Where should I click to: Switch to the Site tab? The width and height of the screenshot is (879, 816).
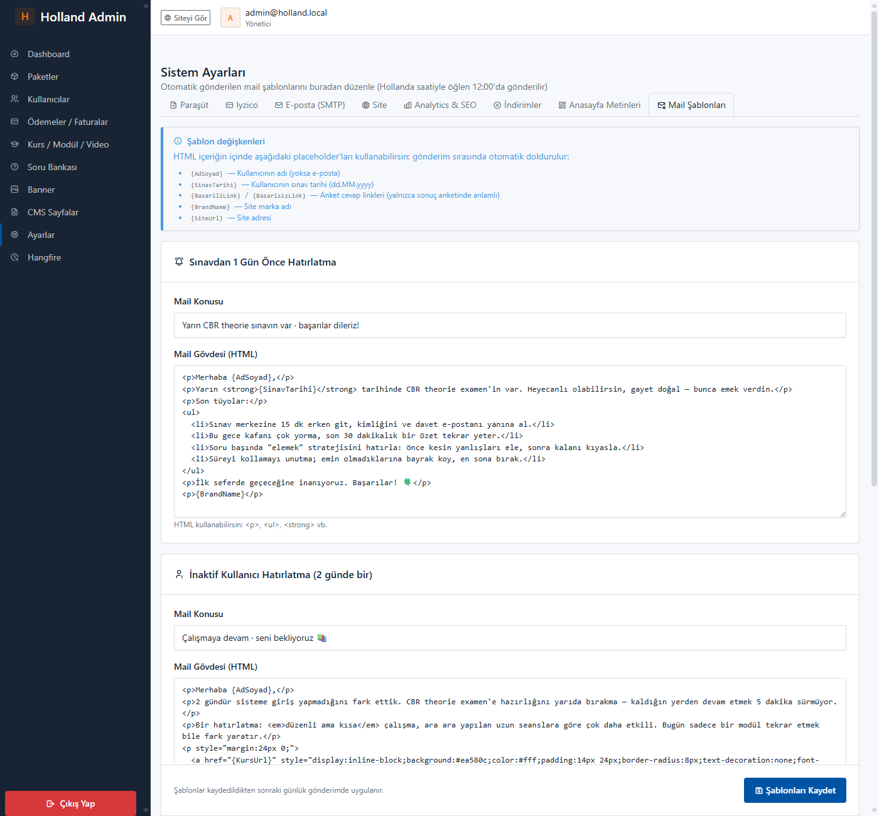pyautogui.click(x=374, y=105)
